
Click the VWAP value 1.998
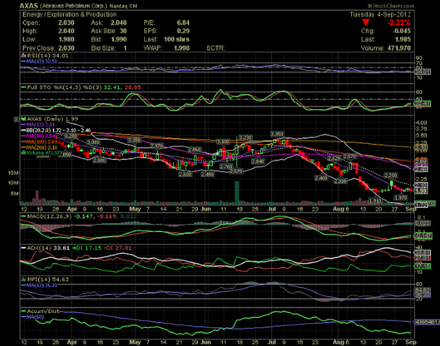click(181, 48)
